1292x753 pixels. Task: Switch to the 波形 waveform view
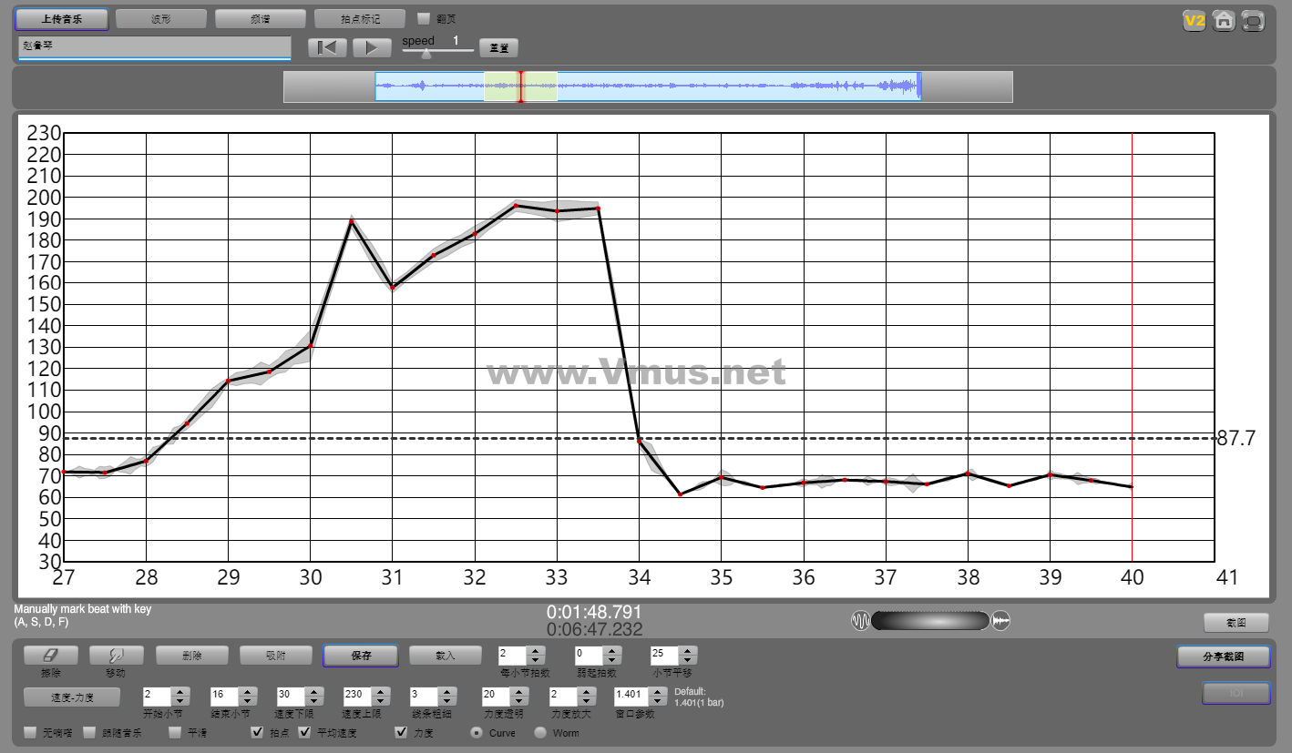[160, 18]
